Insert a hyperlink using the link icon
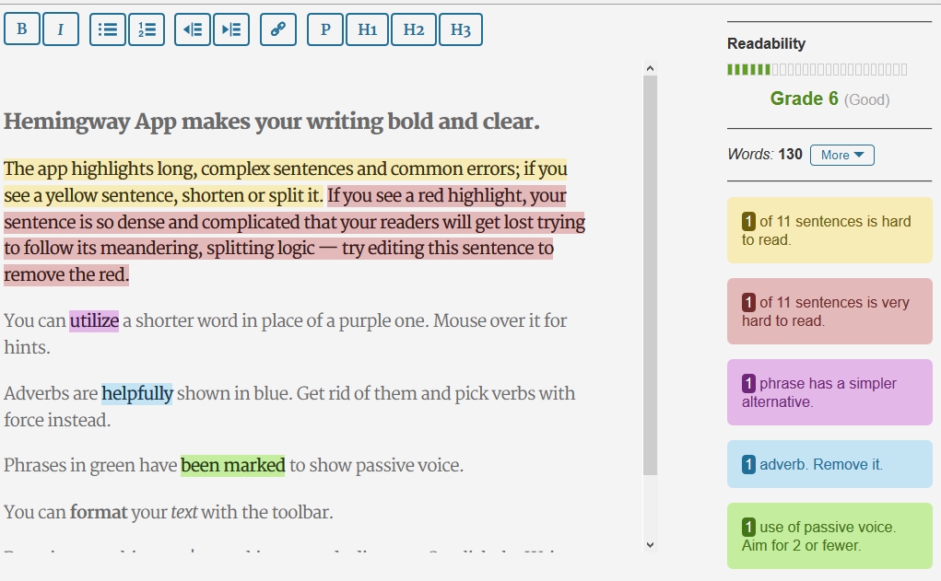Image resolution: width=941 pixels, height=581 pixels. [277, 29]
